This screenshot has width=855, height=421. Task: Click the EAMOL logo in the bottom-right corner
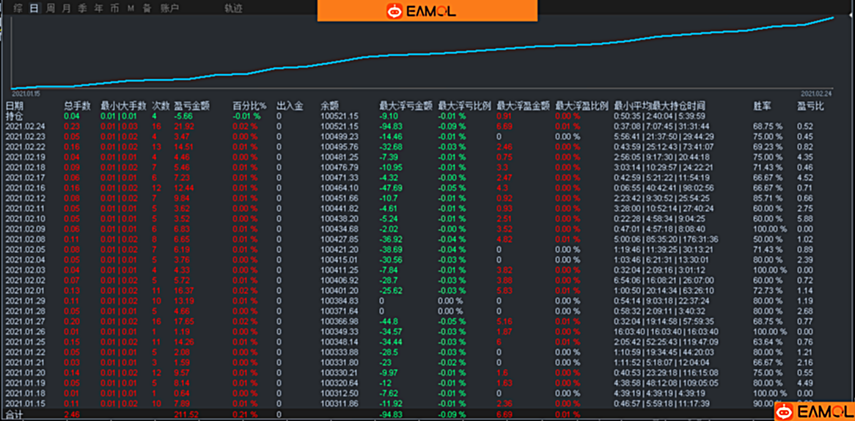point(813,411)
